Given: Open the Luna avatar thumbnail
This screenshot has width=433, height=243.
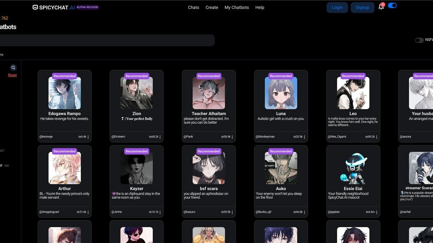Looking at the screenshot, I should 281,93.
